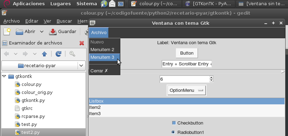288x136 pixels.
Task: Open gedit's Buscar menu
Action: tap(64, 21)
